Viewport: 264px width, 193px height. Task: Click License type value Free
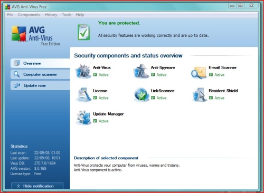click(x=37, y=173)
